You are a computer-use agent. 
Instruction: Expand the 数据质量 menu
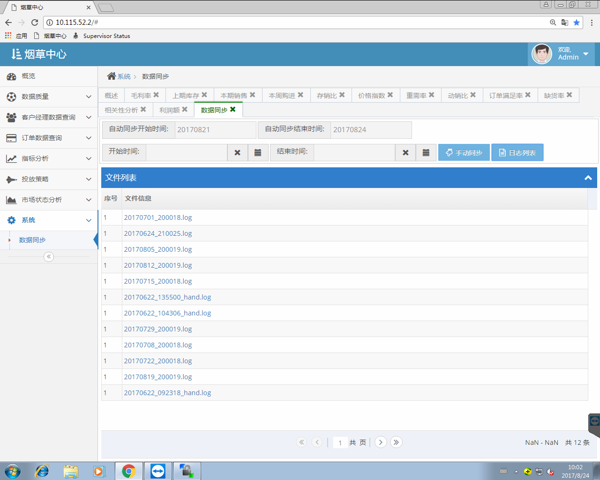tap(49, 97)
